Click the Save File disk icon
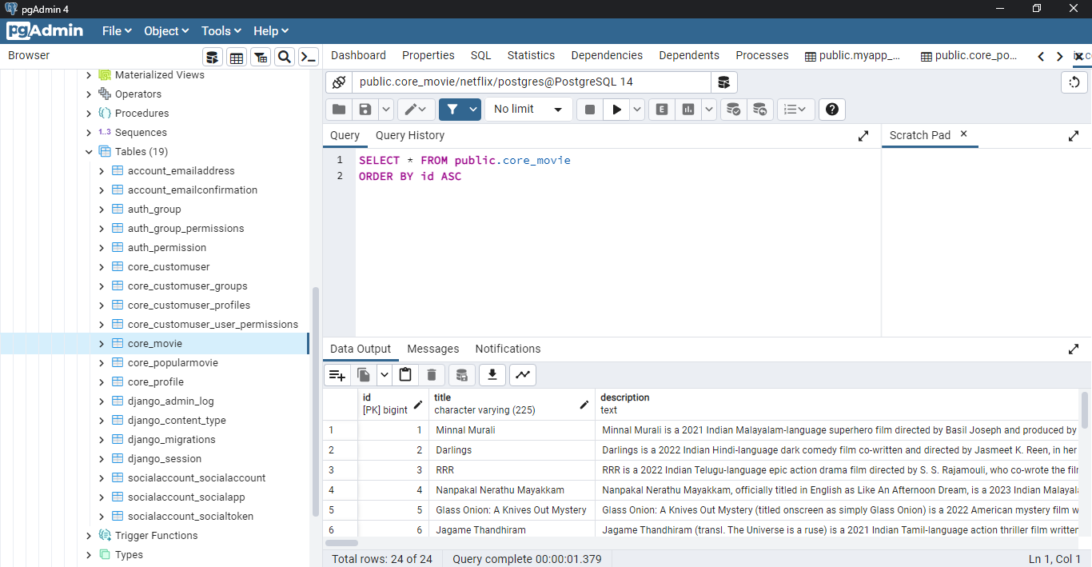This screenshot has width=1092, height=567. pos(365,110)
